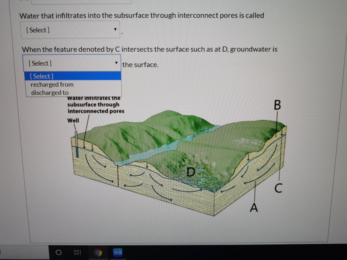Click the label B above the diagram
The height and width of the screenshot is (260, 347).
pos(277,105)
